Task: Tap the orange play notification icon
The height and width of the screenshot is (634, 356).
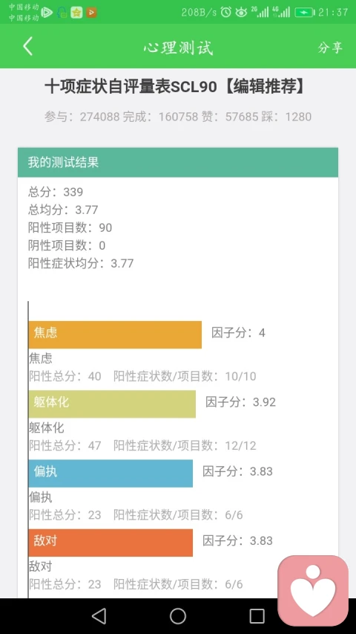Action: 91,13
